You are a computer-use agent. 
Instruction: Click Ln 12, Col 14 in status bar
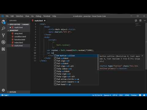coord(97,95)
